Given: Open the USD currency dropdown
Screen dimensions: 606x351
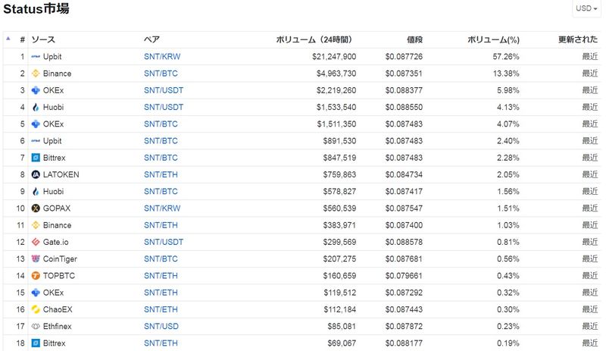Looking at the screenshot, I should tap(586, 8).
